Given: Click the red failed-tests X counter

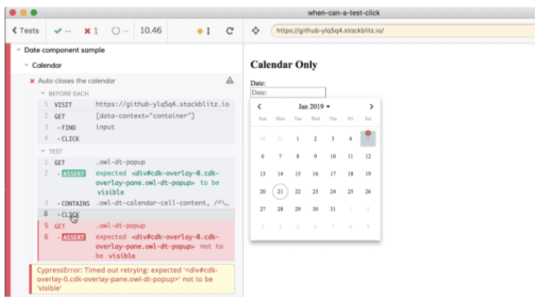Looking at the screenshot, I should click(x=91, y=31).
